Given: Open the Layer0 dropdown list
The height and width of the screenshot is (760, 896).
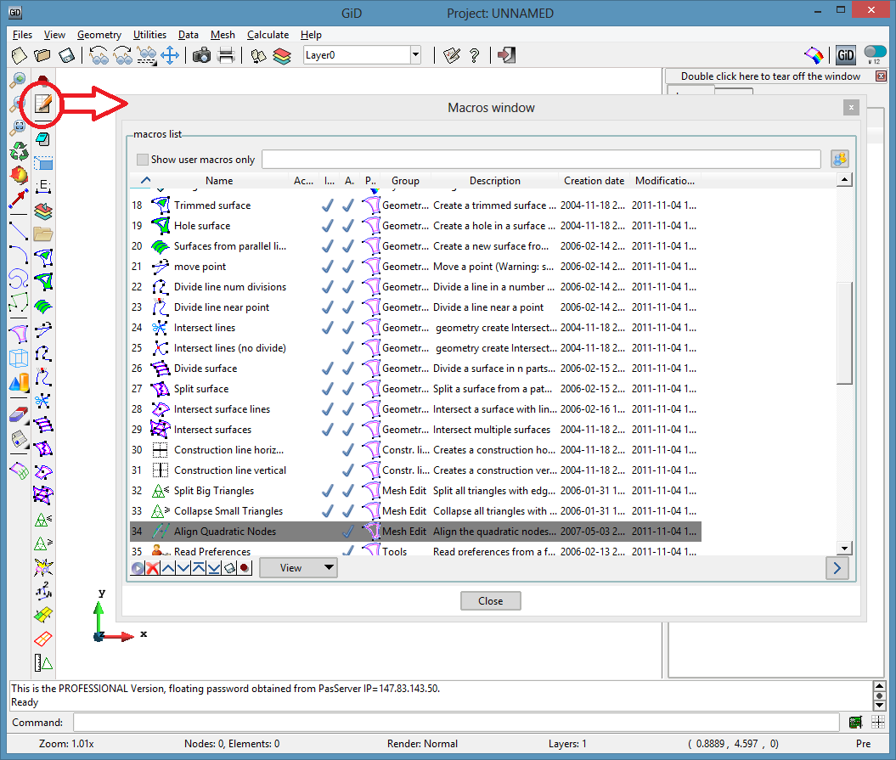Looking at the screenshot, I should click(415, 55).
